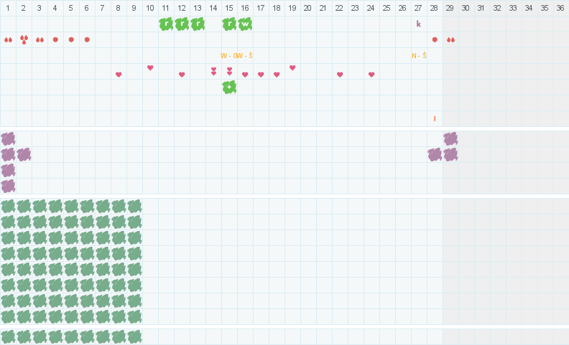Click the green 'r' marker on day 13
The width and height of the screenshot is (569, 345).
[x=198, y=24]
